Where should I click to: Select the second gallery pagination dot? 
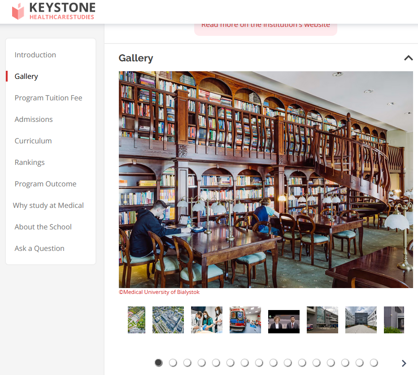click(x=173, y=363)
